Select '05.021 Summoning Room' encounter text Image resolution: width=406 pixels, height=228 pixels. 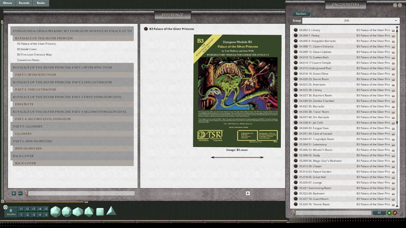pyautogui.click(x=315, y=188)
